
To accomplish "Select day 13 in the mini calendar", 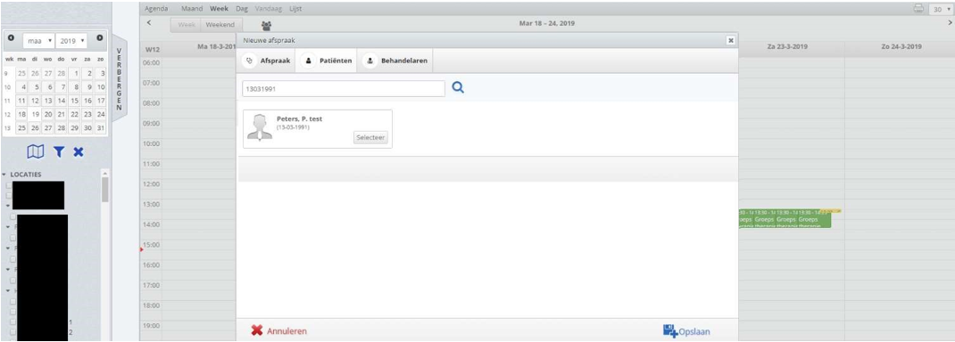I will (48, 101).
